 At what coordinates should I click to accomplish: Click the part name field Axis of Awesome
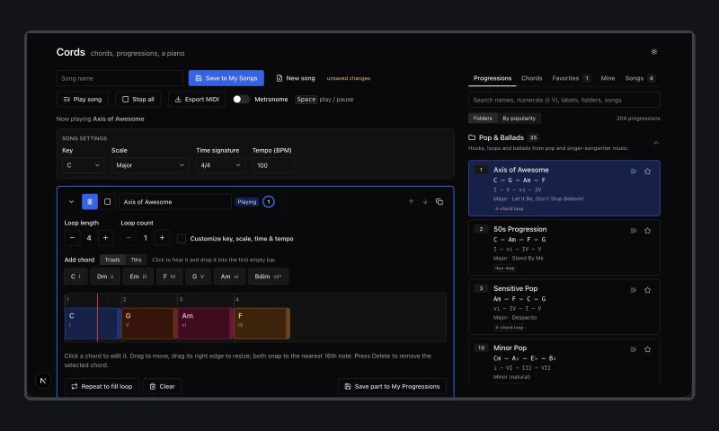(174, 201)
